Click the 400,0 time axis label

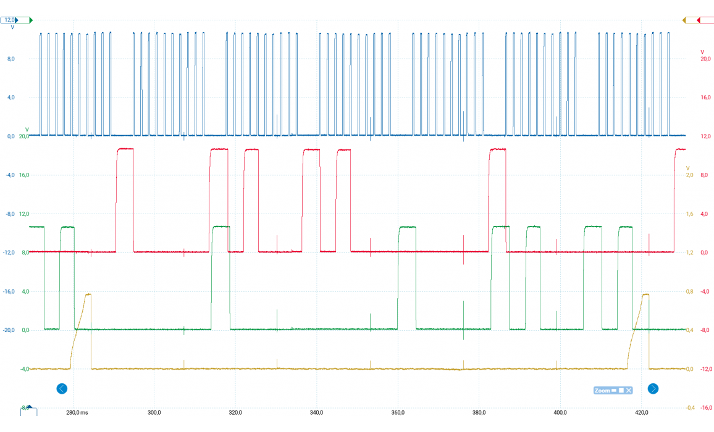click(560, 412)
